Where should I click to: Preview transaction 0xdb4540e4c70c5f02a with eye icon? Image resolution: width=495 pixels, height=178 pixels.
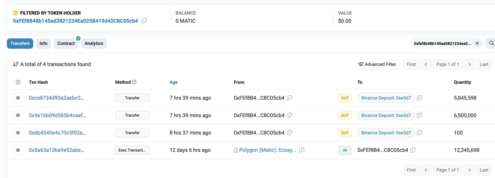click(x=18, y=133)
